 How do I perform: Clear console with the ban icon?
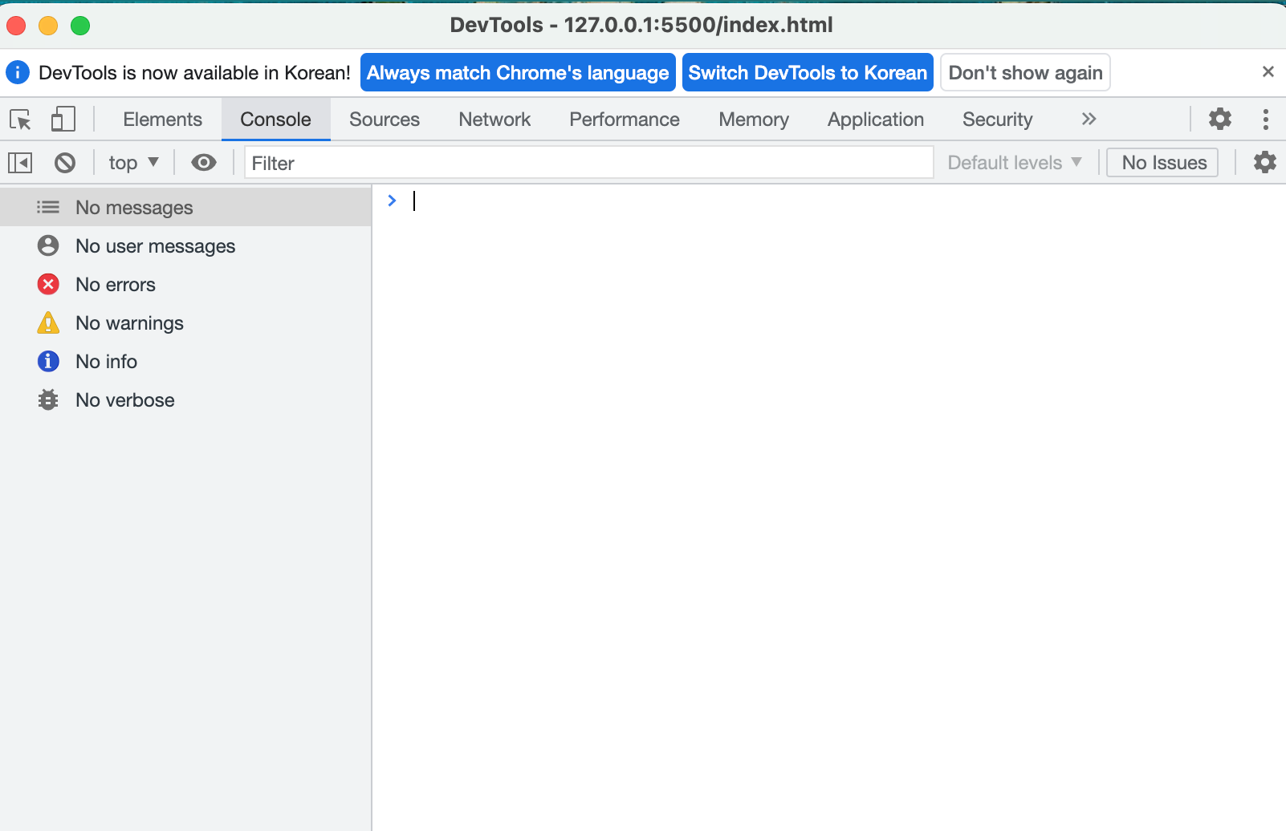(x=65, y=163)
